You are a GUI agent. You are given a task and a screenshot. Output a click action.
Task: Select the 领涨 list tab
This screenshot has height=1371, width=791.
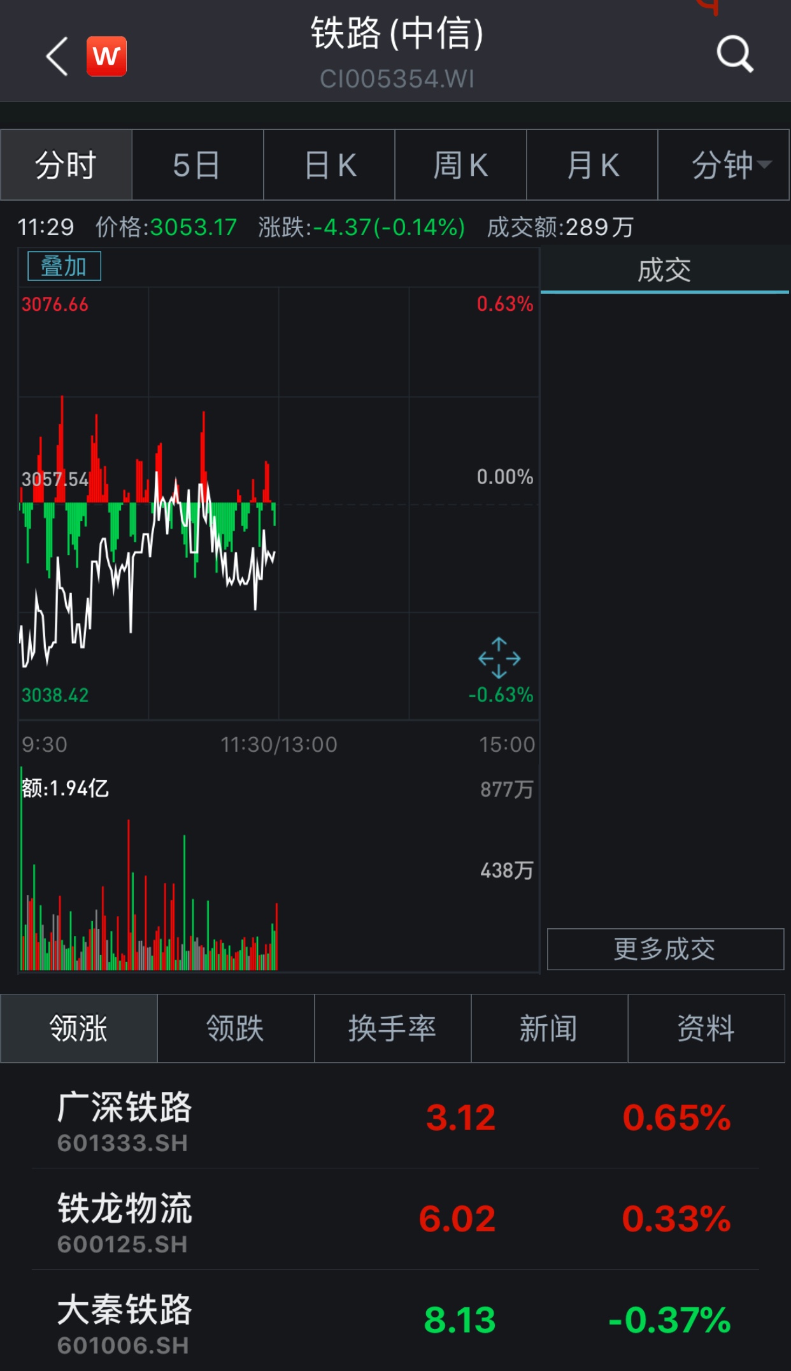pyautogui.click(x=79, y=1028)
